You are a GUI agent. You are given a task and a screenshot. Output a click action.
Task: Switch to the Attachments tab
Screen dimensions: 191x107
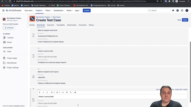point(72,25)
